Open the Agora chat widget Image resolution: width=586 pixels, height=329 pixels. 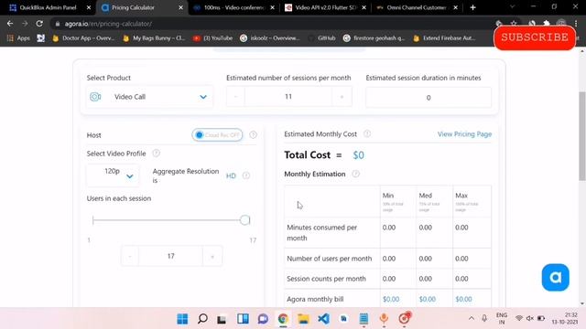(x=556, y=278)
